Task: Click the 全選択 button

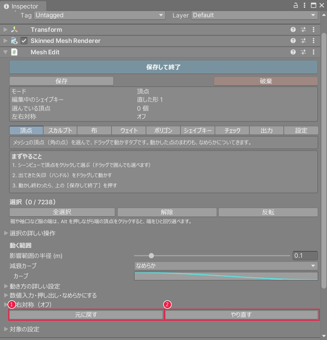Action: click(62, 212)
